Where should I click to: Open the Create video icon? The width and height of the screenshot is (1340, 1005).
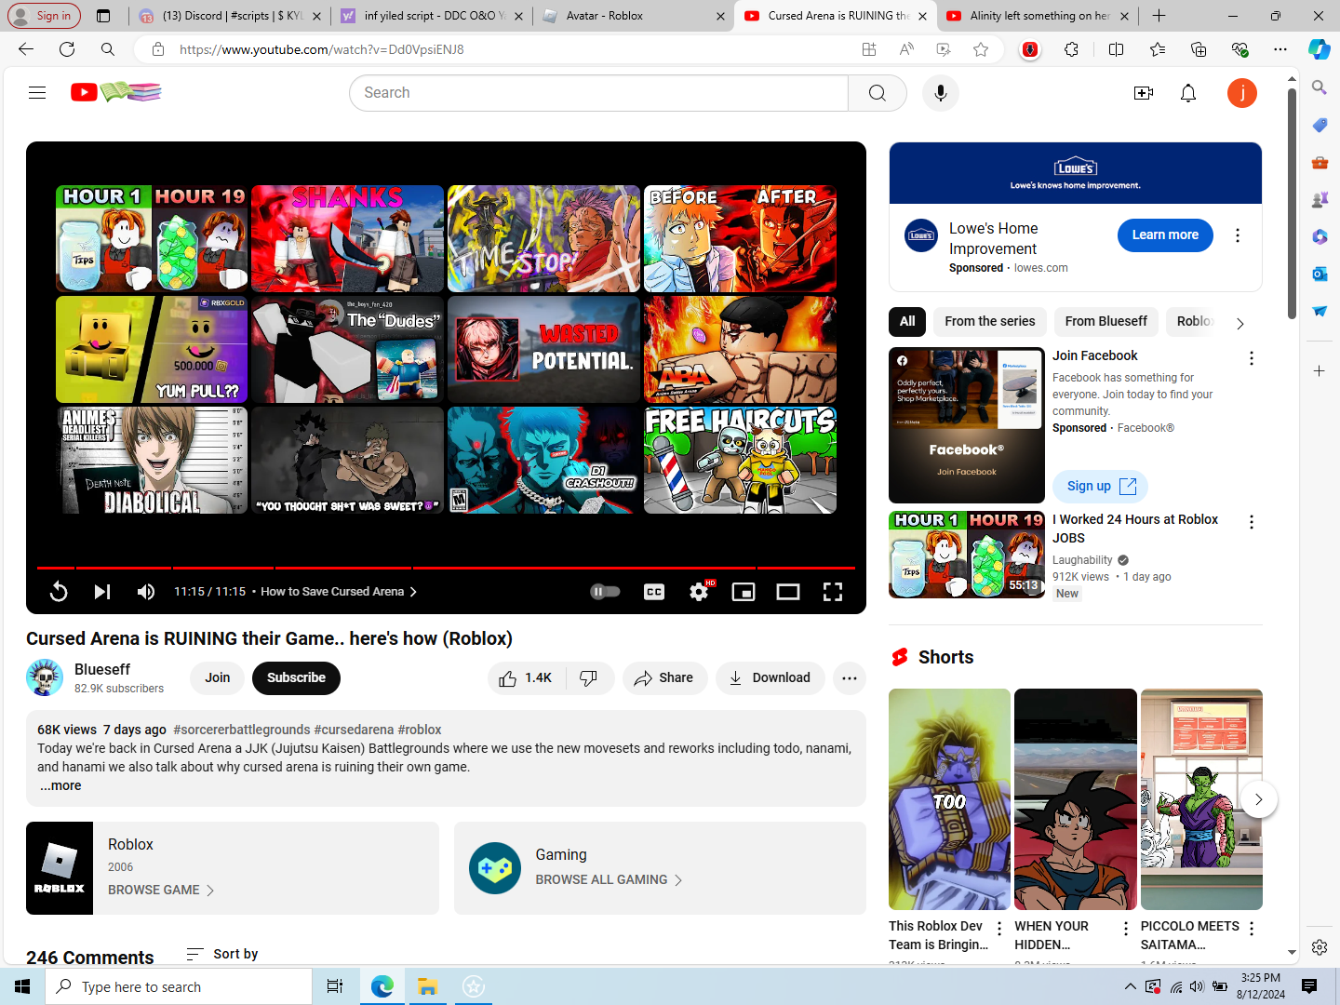pos(1144,93)
